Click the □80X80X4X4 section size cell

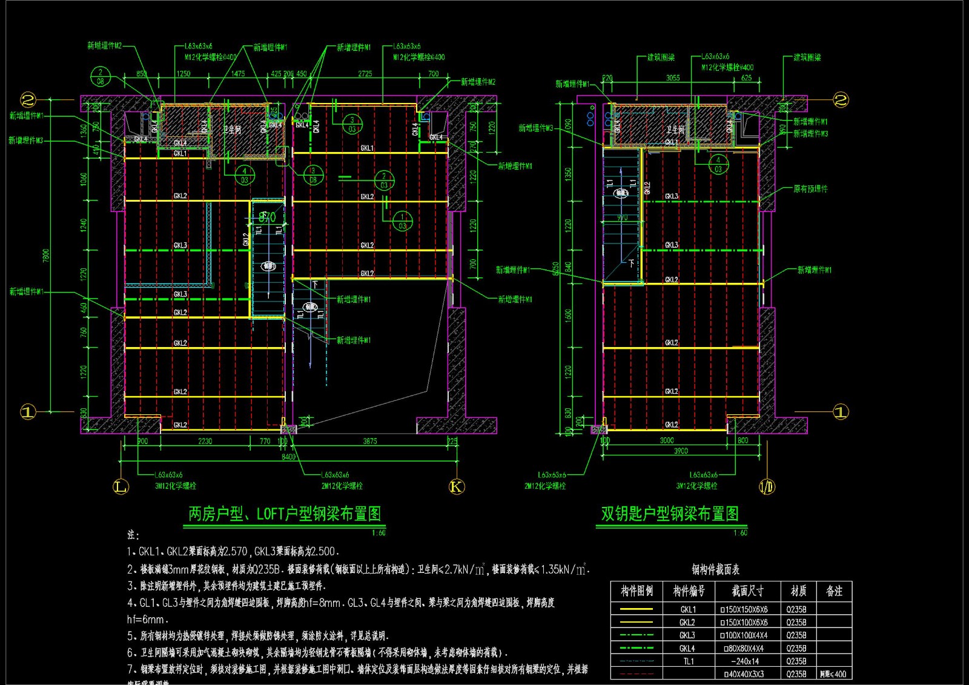pyautogui.click(x=744, y=648)
